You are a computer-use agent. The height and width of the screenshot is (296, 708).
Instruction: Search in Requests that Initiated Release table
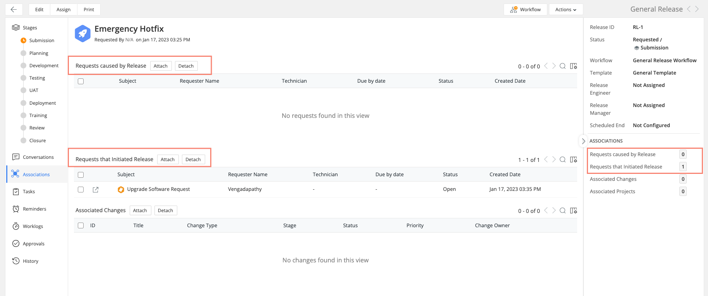[563, 160]
